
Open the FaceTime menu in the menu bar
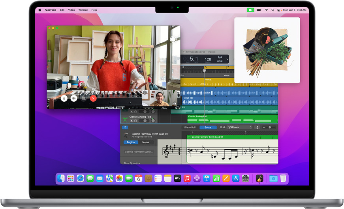[50, 10]
